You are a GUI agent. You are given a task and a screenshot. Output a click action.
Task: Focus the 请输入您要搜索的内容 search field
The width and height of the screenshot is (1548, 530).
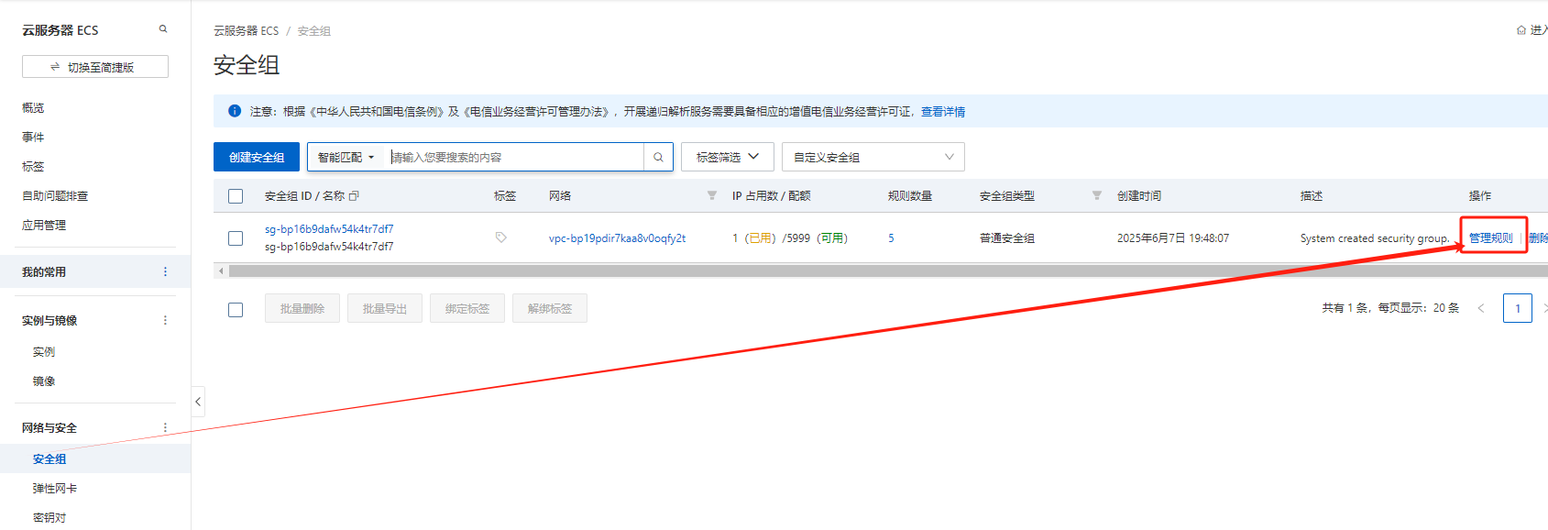click(x=516, y=157)
